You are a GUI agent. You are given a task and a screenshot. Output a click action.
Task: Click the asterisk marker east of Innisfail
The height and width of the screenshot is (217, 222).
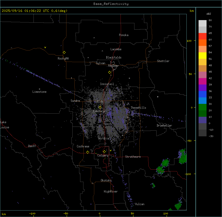[129, 78]
